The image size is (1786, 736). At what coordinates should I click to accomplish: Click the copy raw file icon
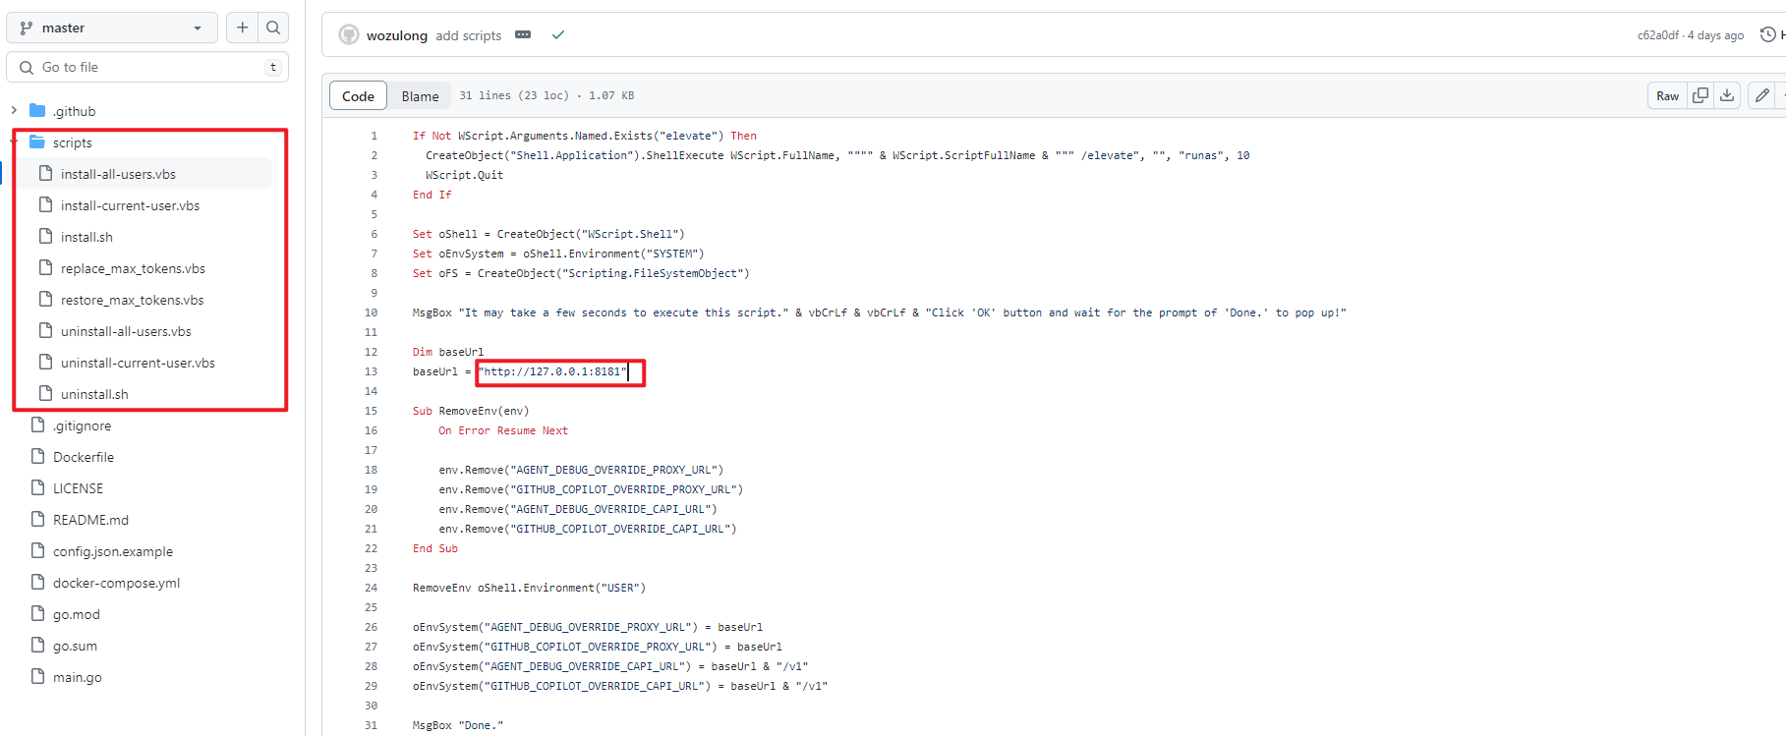[x=1700, y=95]
